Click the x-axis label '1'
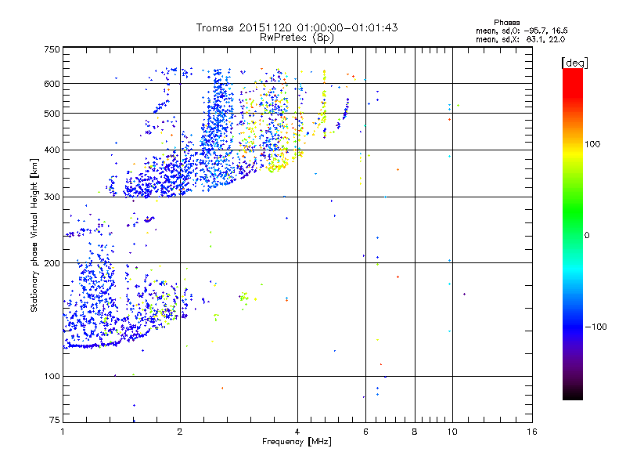The image size is (626, 470). [x=63, y=432]
